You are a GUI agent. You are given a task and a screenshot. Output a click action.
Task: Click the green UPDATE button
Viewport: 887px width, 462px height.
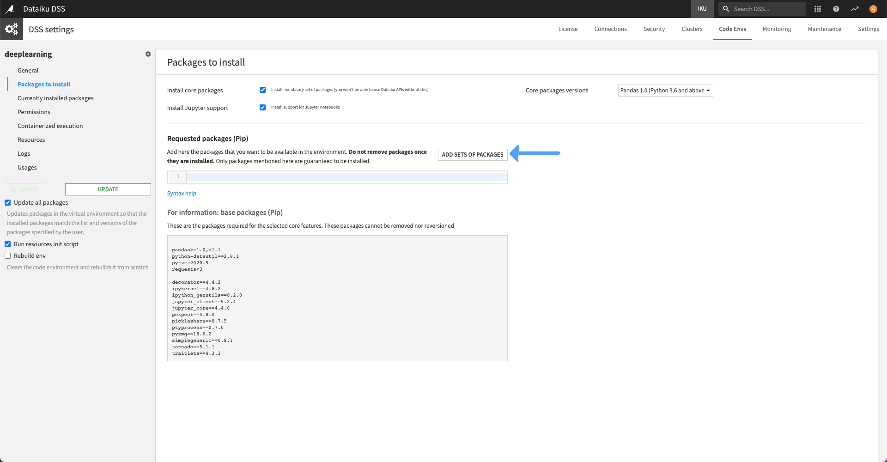pos(108,189)
